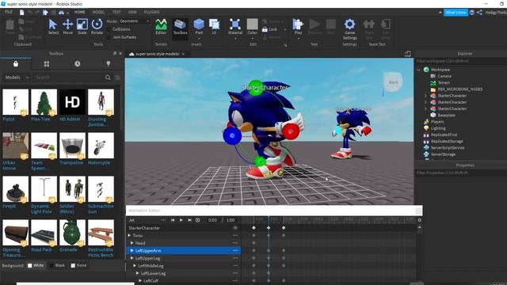Add track with StarterCharacter plus button

tap(235, 228)
